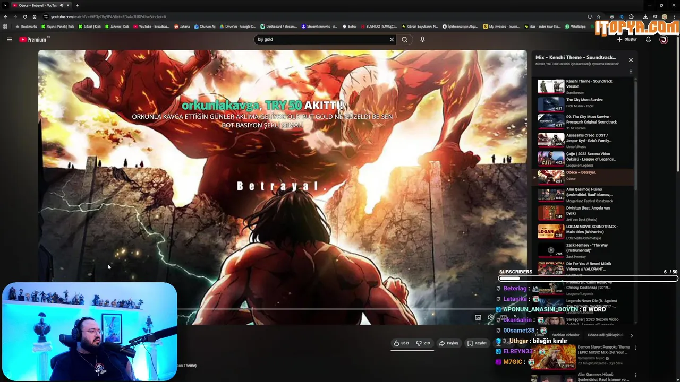
Task: Play Kenshi Theme - Soundtrack Version from playlist
Action: (x=583, y=86)
